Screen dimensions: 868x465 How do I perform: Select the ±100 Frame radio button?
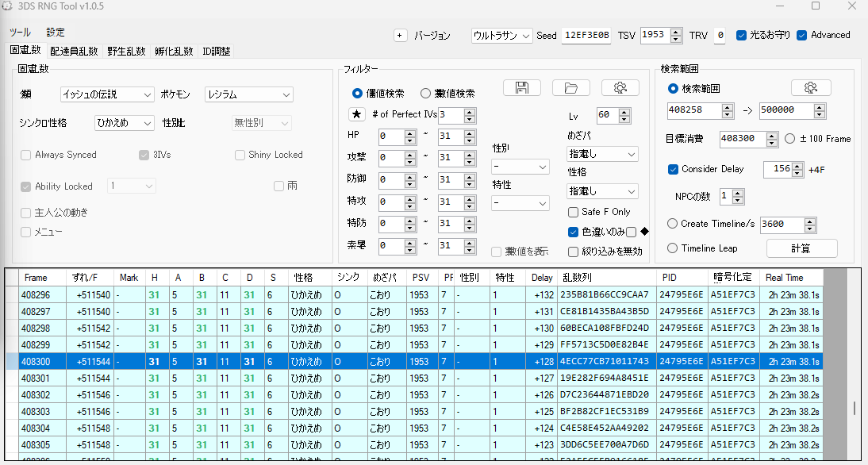click(790, 138)
